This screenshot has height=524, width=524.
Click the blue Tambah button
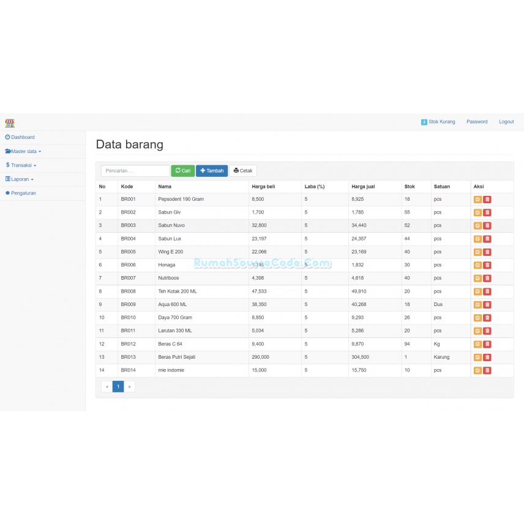(212, 171)
